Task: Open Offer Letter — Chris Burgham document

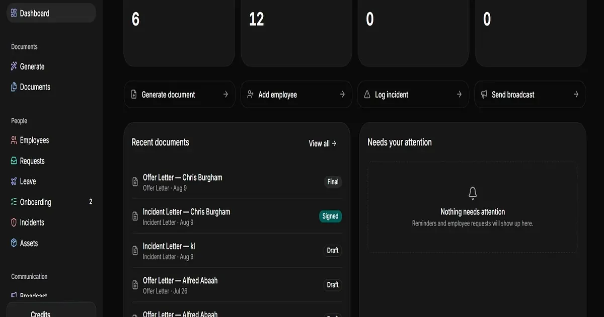Action: pos(237,182)
